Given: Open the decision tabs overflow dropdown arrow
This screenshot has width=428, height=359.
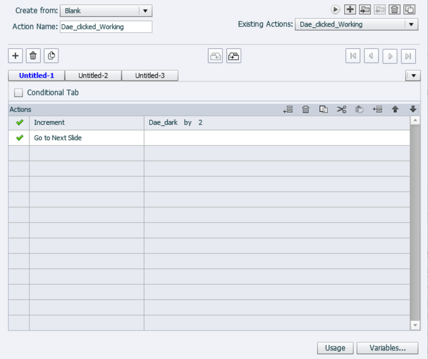Looking at the screenshot, I should 413,76.
